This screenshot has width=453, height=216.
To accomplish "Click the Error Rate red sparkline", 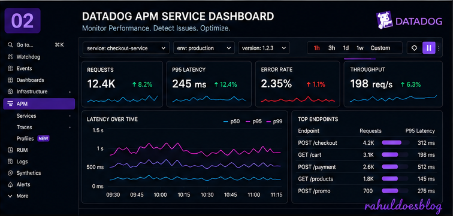I will pos(298,99).
